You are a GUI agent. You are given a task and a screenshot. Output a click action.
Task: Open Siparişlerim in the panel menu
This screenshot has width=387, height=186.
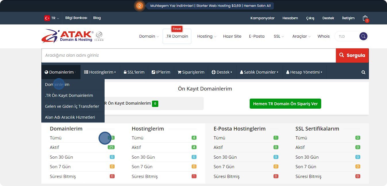(x=191, y=72)
